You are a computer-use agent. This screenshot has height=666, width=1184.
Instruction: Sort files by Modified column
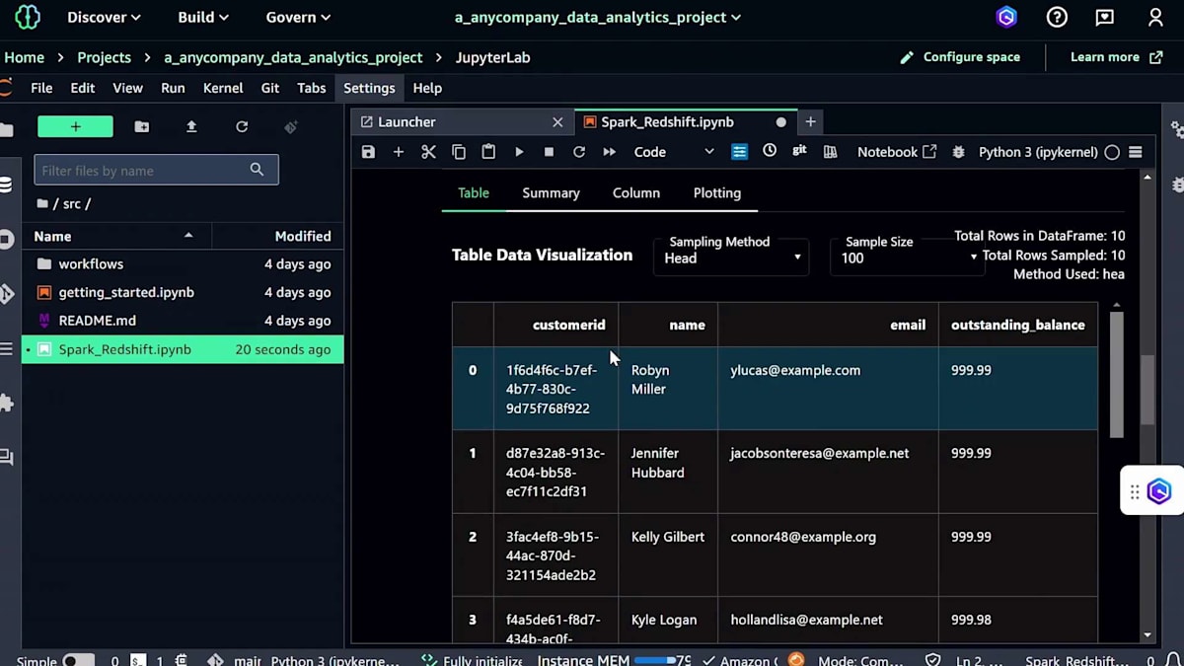point(278,236)
